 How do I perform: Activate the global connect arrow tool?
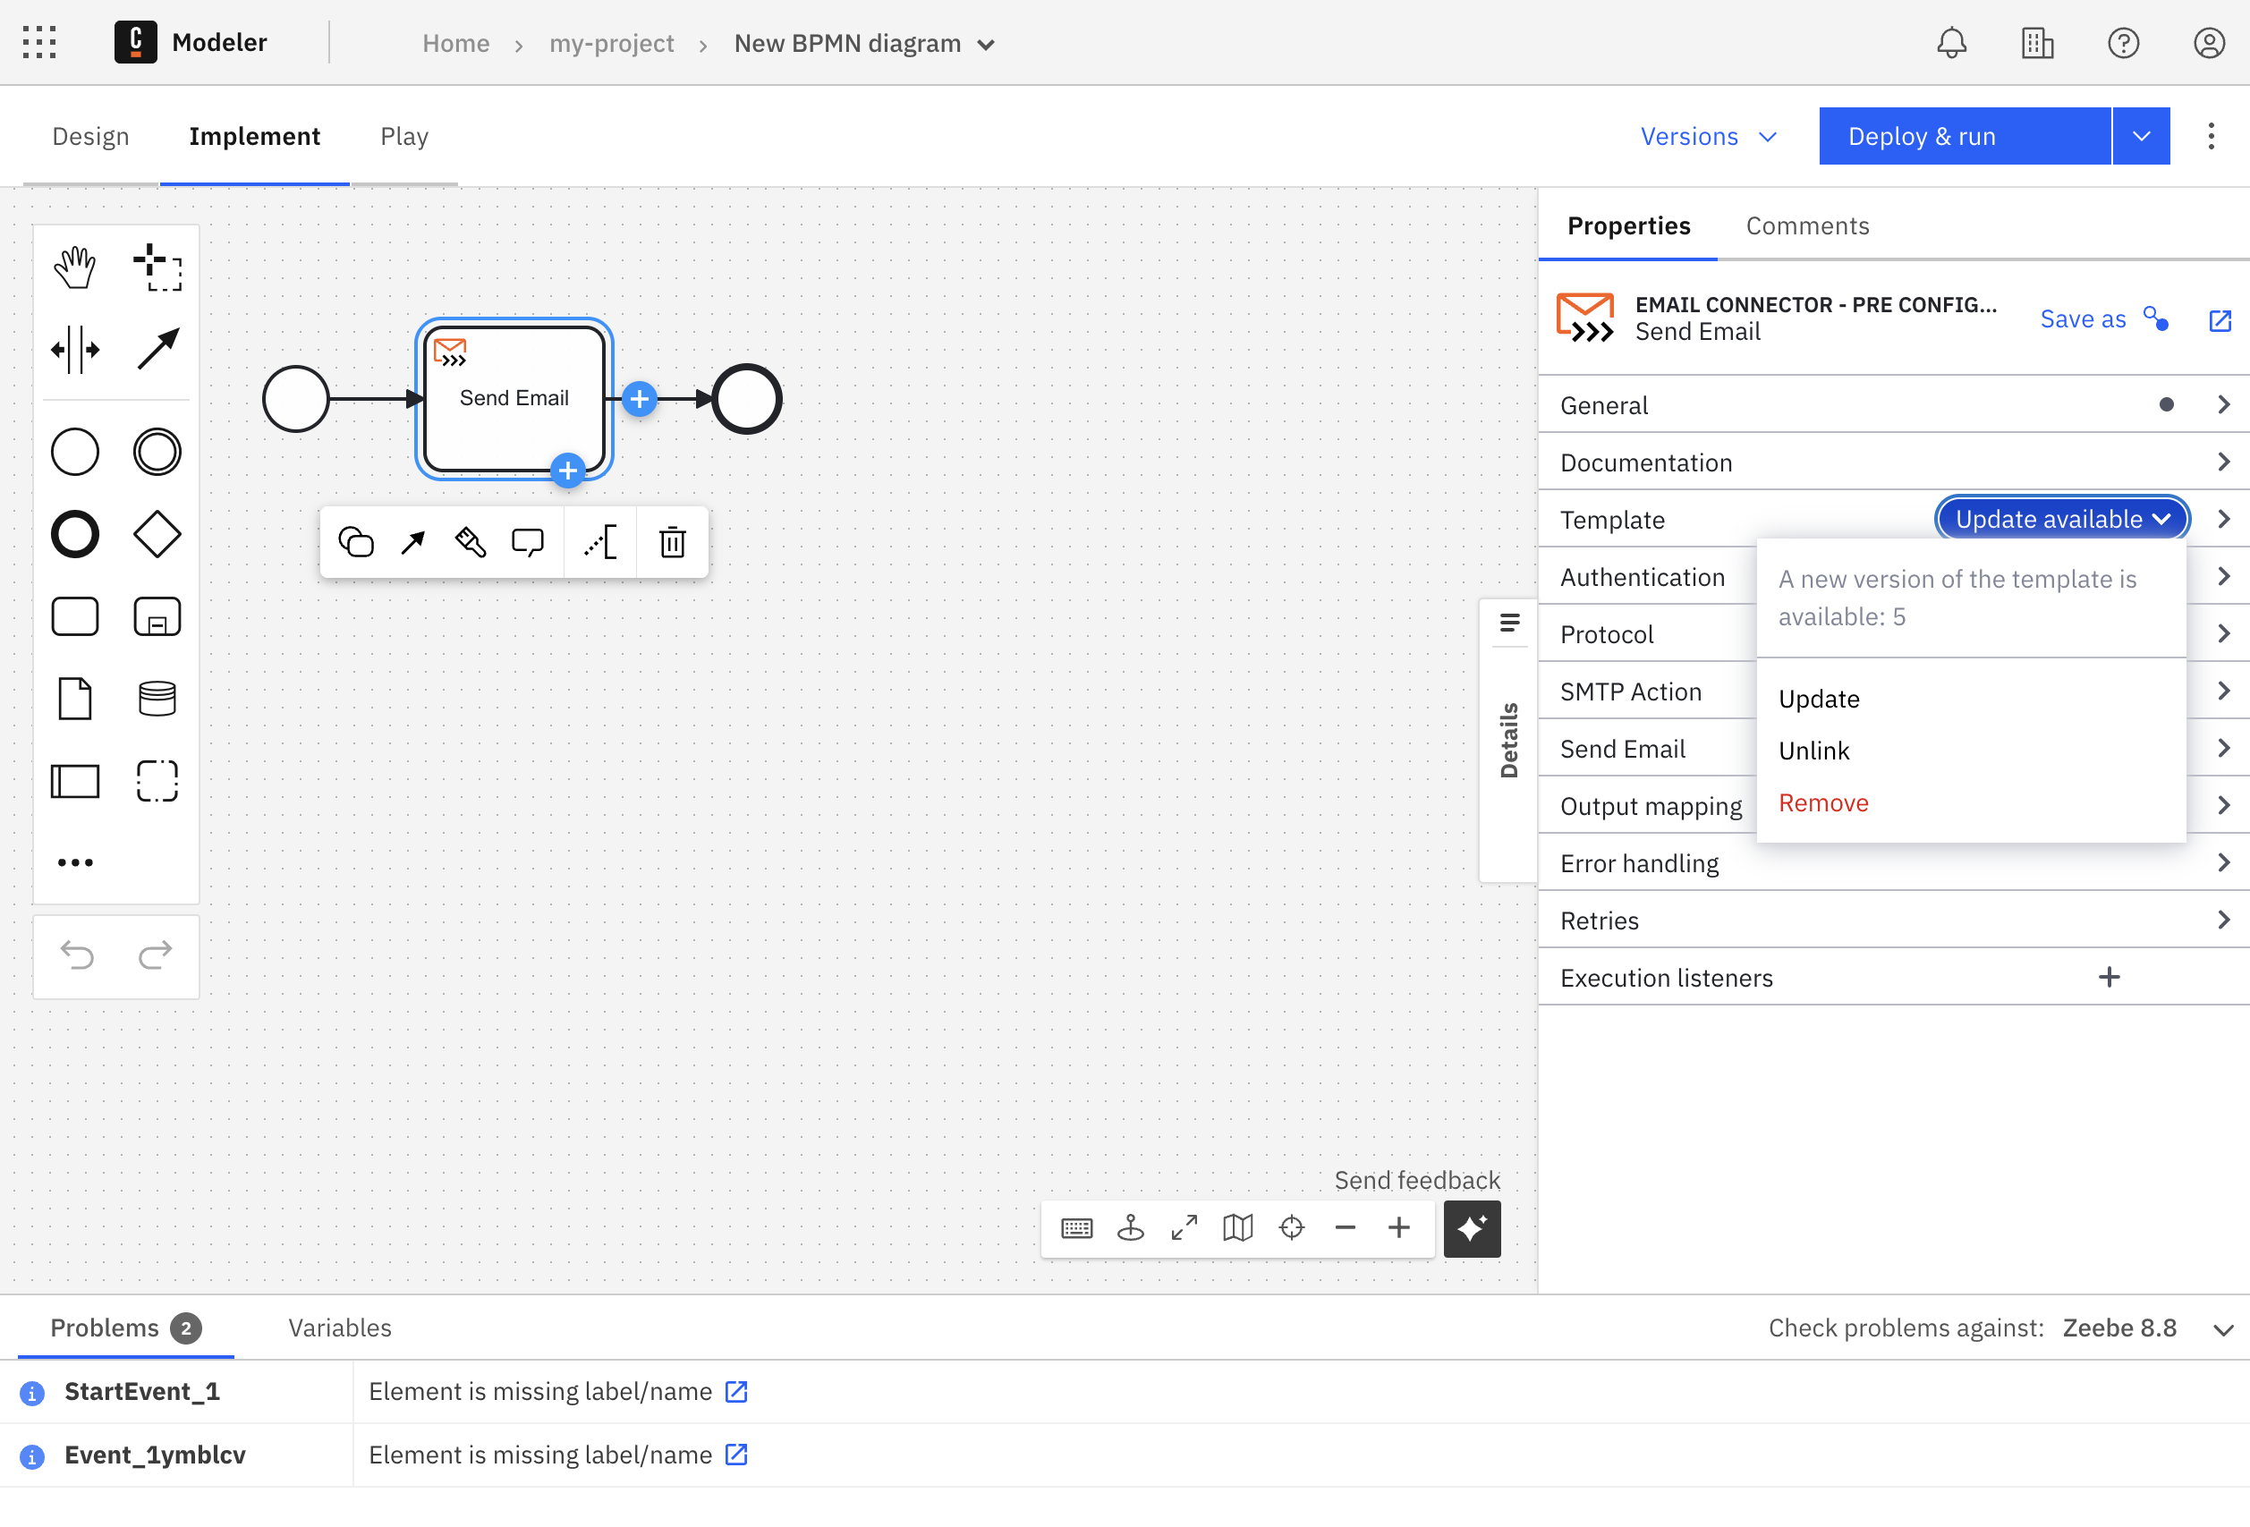pos(157,350)
